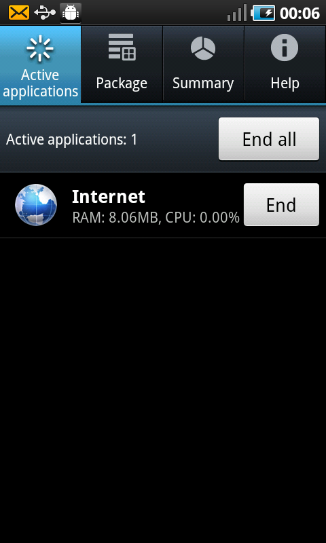Switch to the Summary tab
Image resolution: width=326 pixels, height=543 pixels.
[x=203, y=64]
